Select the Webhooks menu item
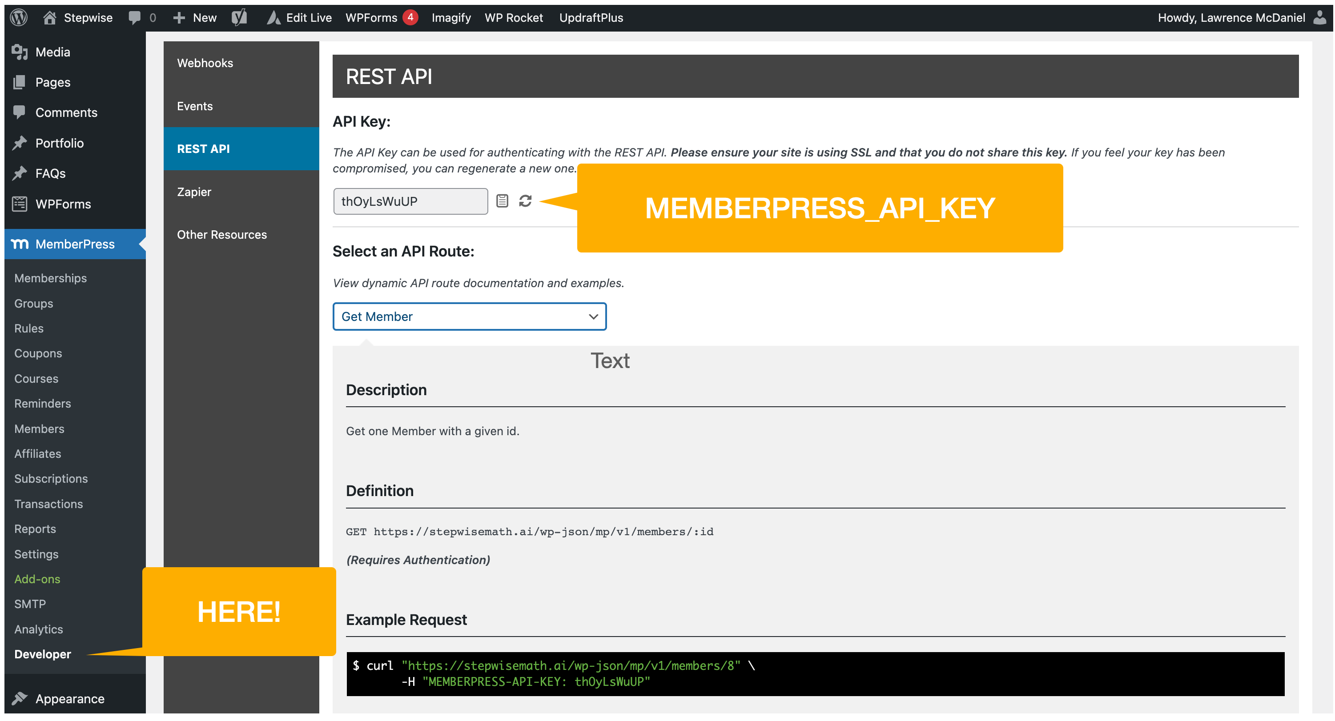The image size is (1335, 721). click(x=205, y=62)
